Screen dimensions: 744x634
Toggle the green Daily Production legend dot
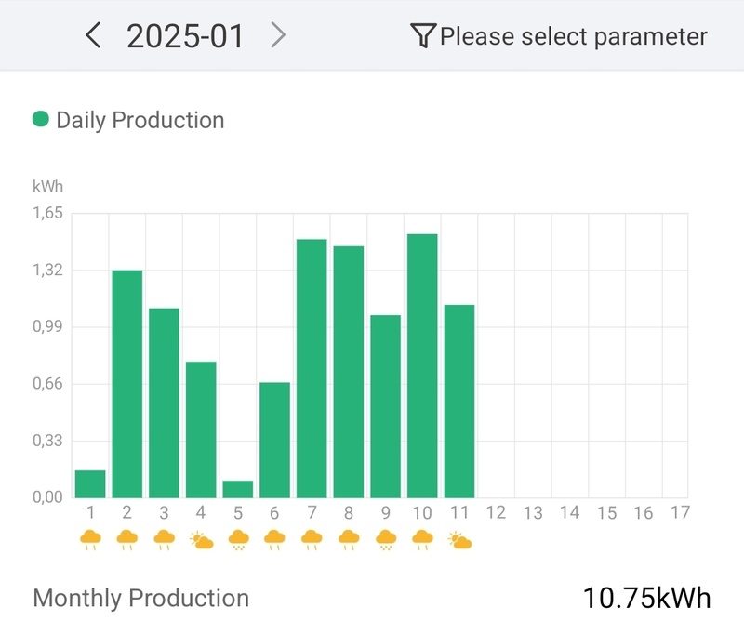(x=40, y=119)
